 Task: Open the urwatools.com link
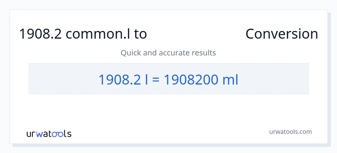(x=290, y=132)
